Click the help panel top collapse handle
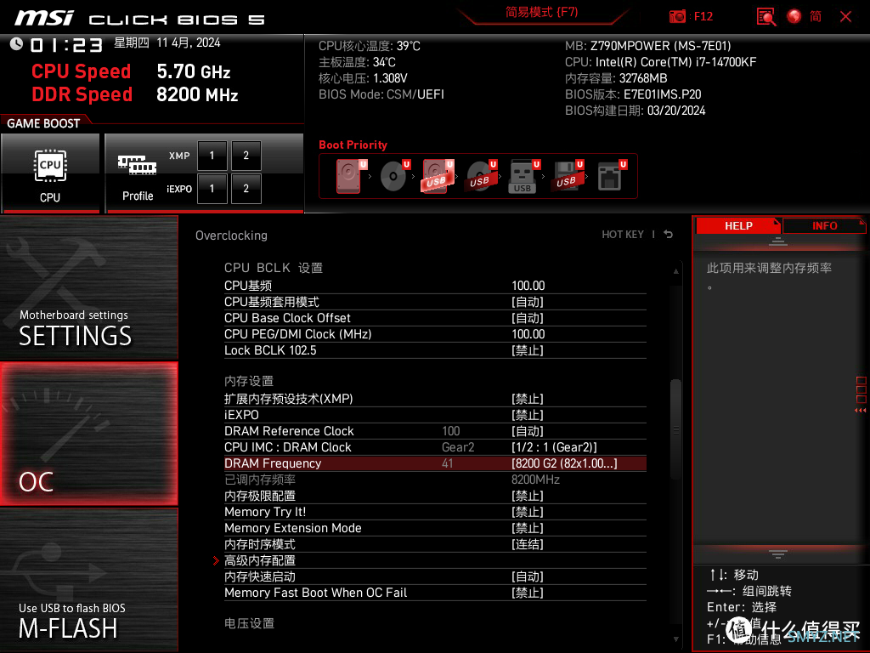This screenshot has width=870, height=653. pyautogui.click(x=778, y=241)
